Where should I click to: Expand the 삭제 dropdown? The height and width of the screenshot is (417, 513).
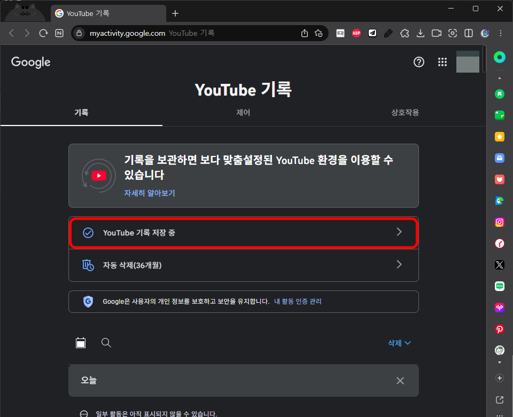coord(399,343)
